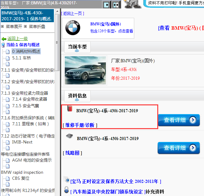Click the gray chip icon for wiring diagram
The image size is (204, 196).
[x=69, y=136]
